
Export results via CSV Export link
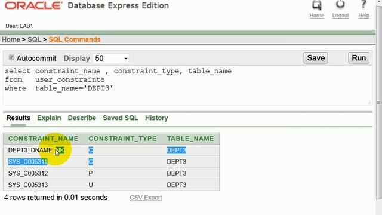(146, 198)
